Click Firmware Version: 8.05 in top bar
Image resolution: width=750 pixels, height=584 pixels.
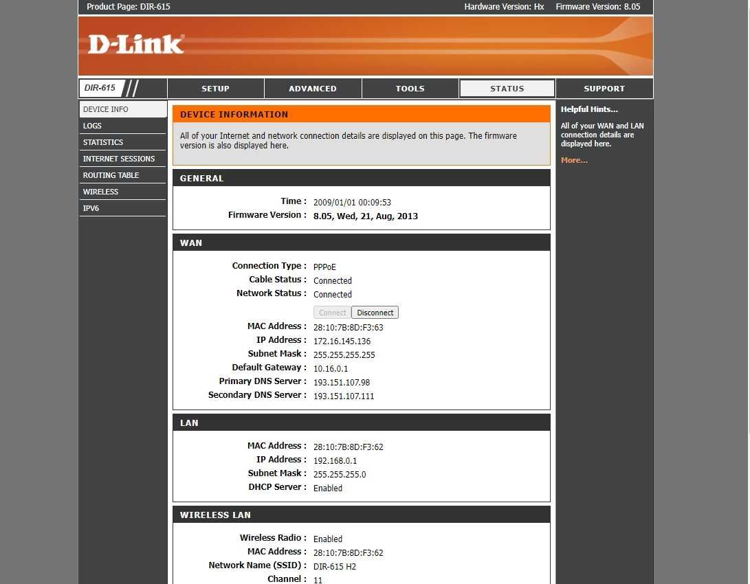598,7
